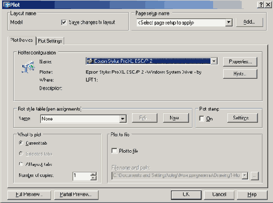Switch to the Plot Settings tab
Viewport: 273px width, 203px height.
pos(50,41)
